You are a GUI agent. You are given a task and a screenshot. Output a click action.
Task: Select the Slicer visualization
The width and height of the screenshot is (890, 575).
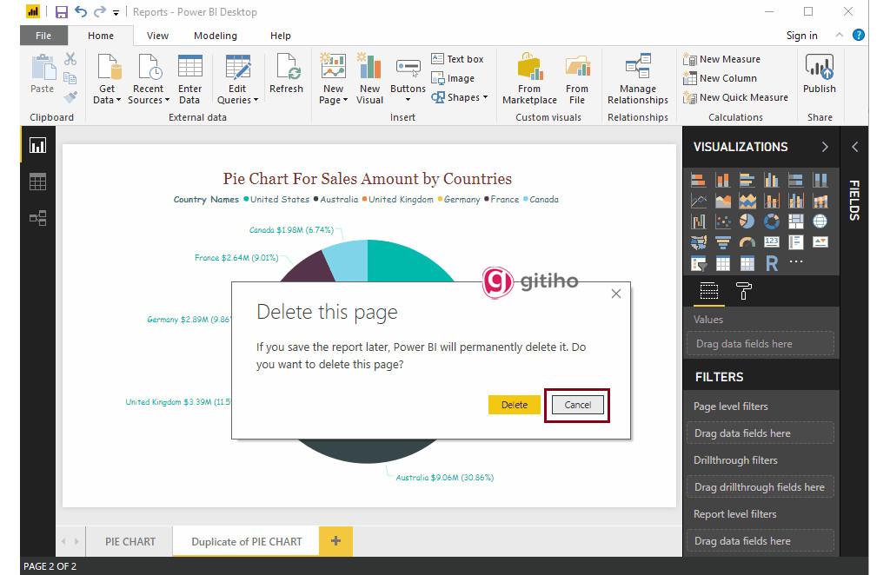(x=698, y=263)
